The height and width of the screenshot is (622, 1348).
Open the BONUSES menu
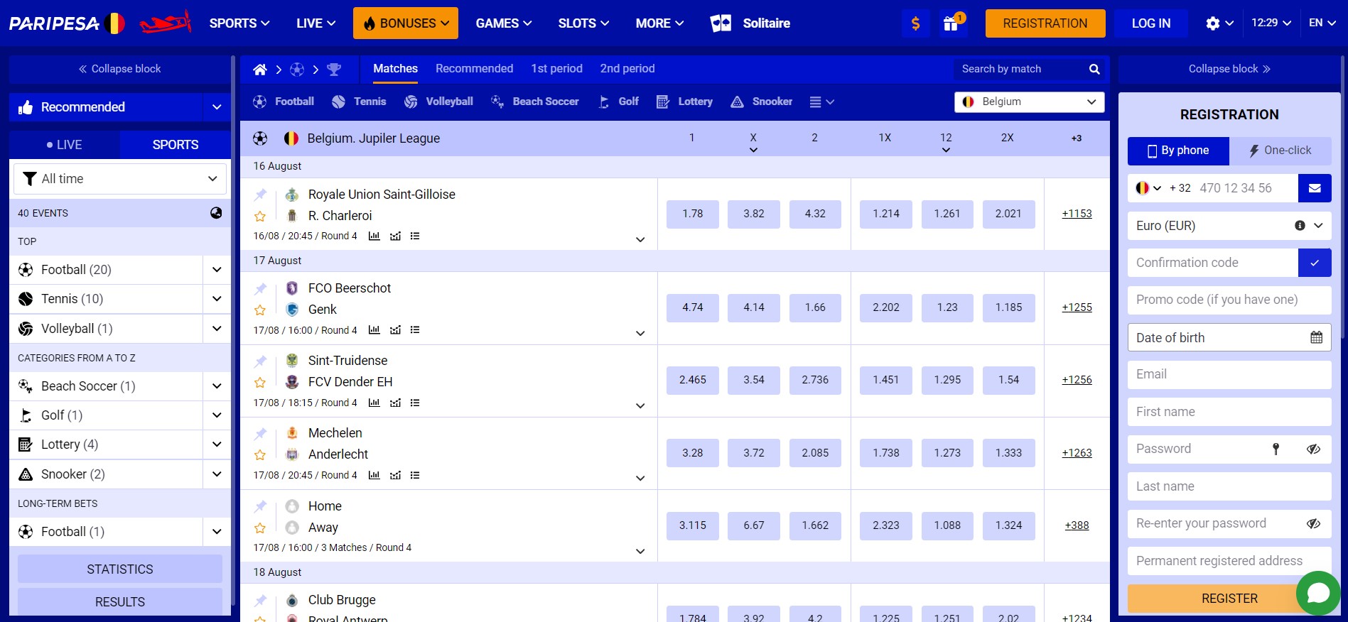point(406,23)
